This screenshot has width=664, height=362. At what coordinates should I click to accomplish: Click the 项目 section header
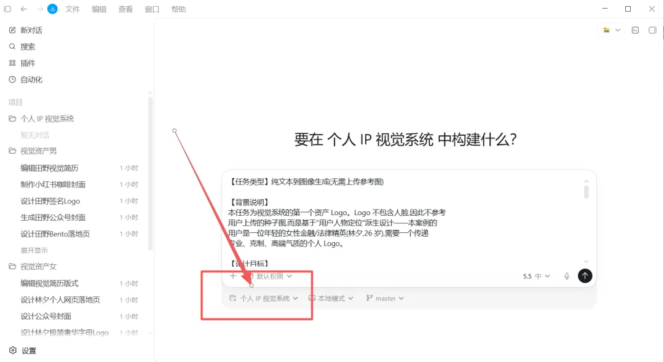tap(15, 102)
